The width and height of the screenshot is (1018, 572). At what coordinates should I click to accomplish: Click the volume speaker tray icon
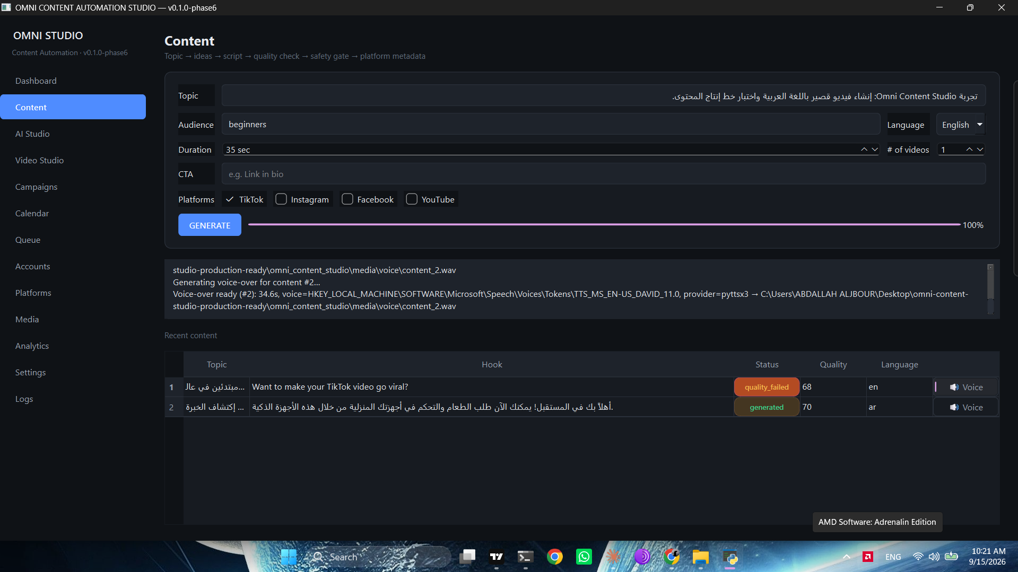point(934,557)
